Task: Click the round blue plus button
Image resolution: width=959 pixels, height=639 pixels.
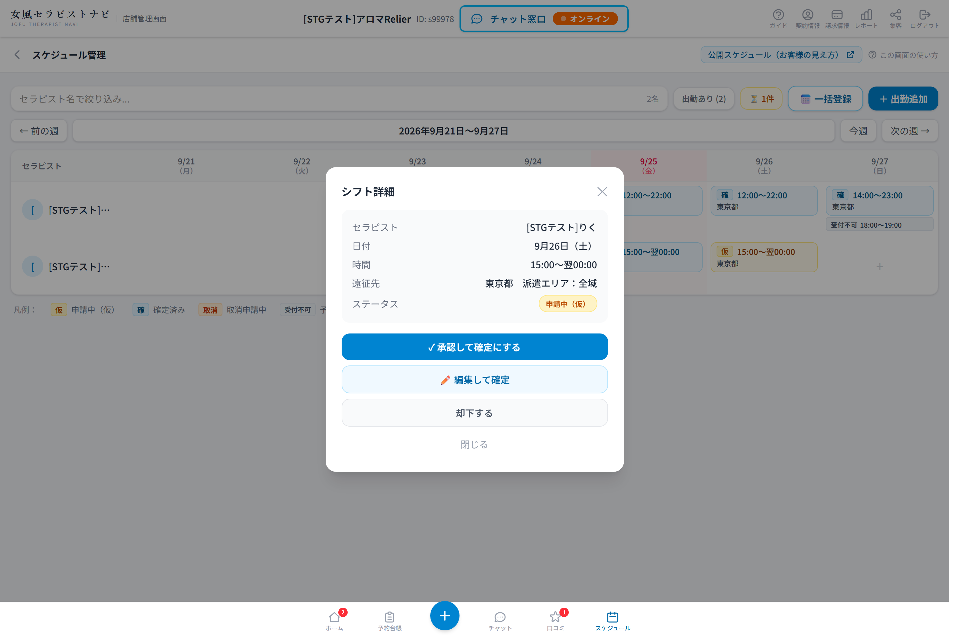Action: pyautogui.click(x=445, y=616)
